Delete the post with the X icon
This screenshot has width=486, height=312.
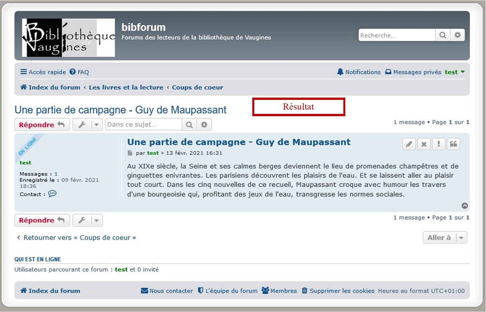tap(424, 144)
